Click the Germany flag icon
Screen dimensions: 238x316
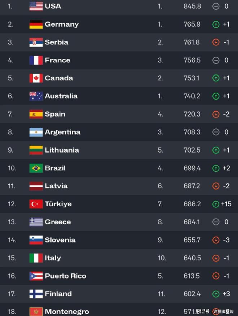(x=36, y=24)
